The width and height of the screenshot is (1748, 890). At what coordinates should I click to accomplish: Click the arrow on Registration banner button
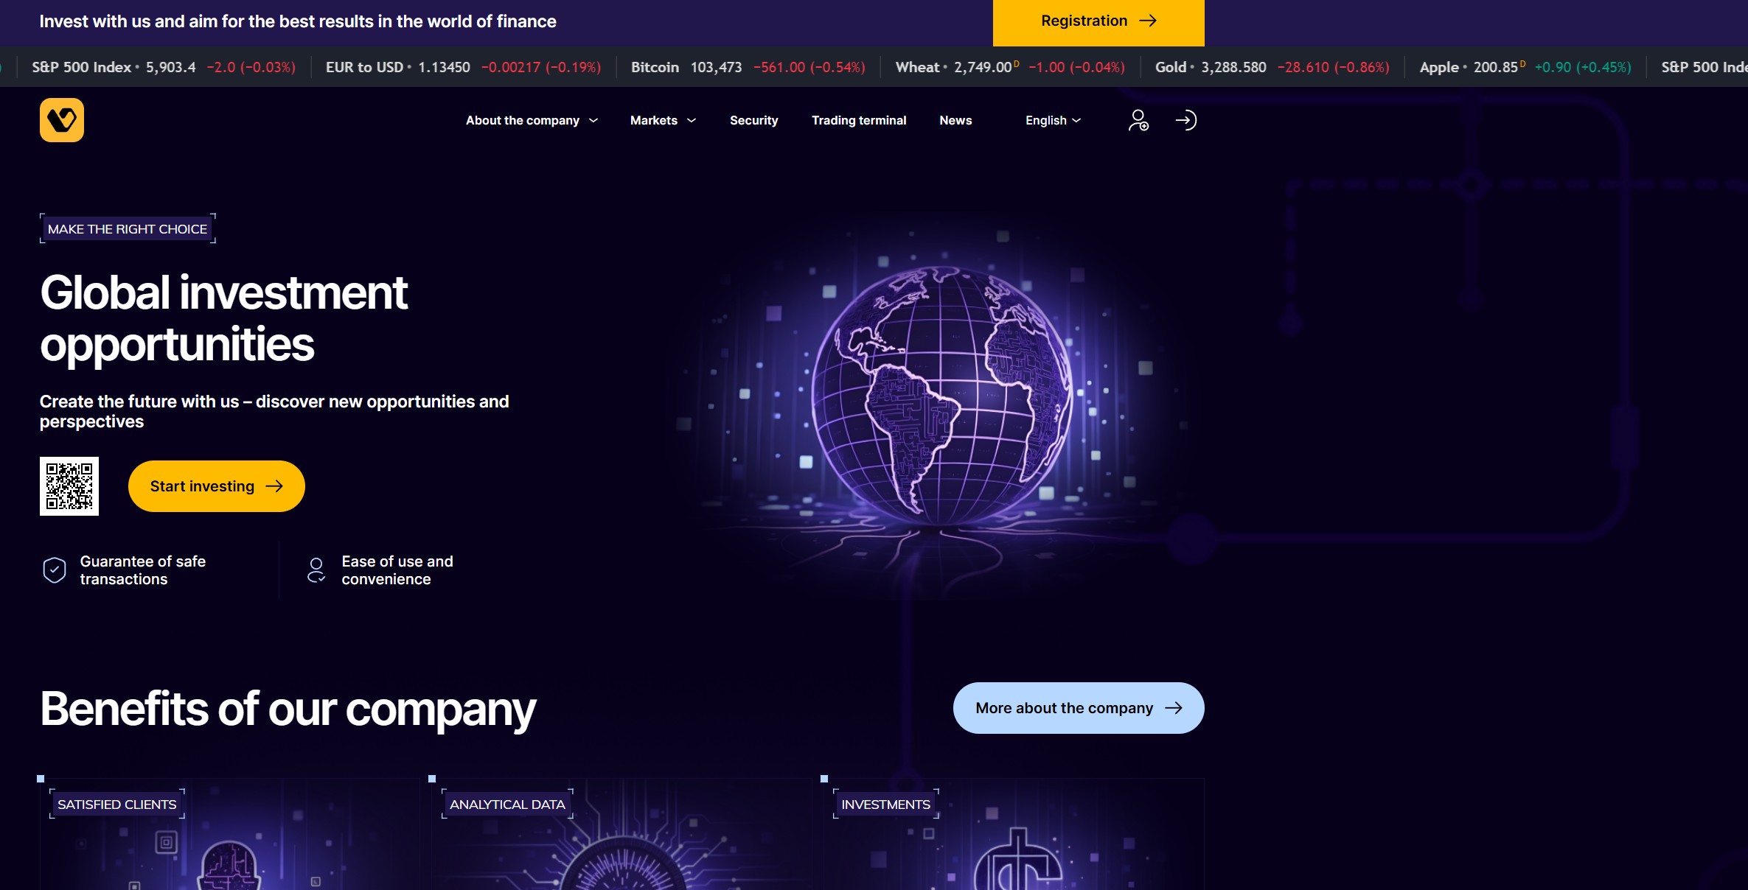[1148, 21]
